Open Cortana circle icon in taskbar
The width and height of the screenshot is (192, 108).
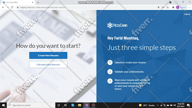(59, 105)
